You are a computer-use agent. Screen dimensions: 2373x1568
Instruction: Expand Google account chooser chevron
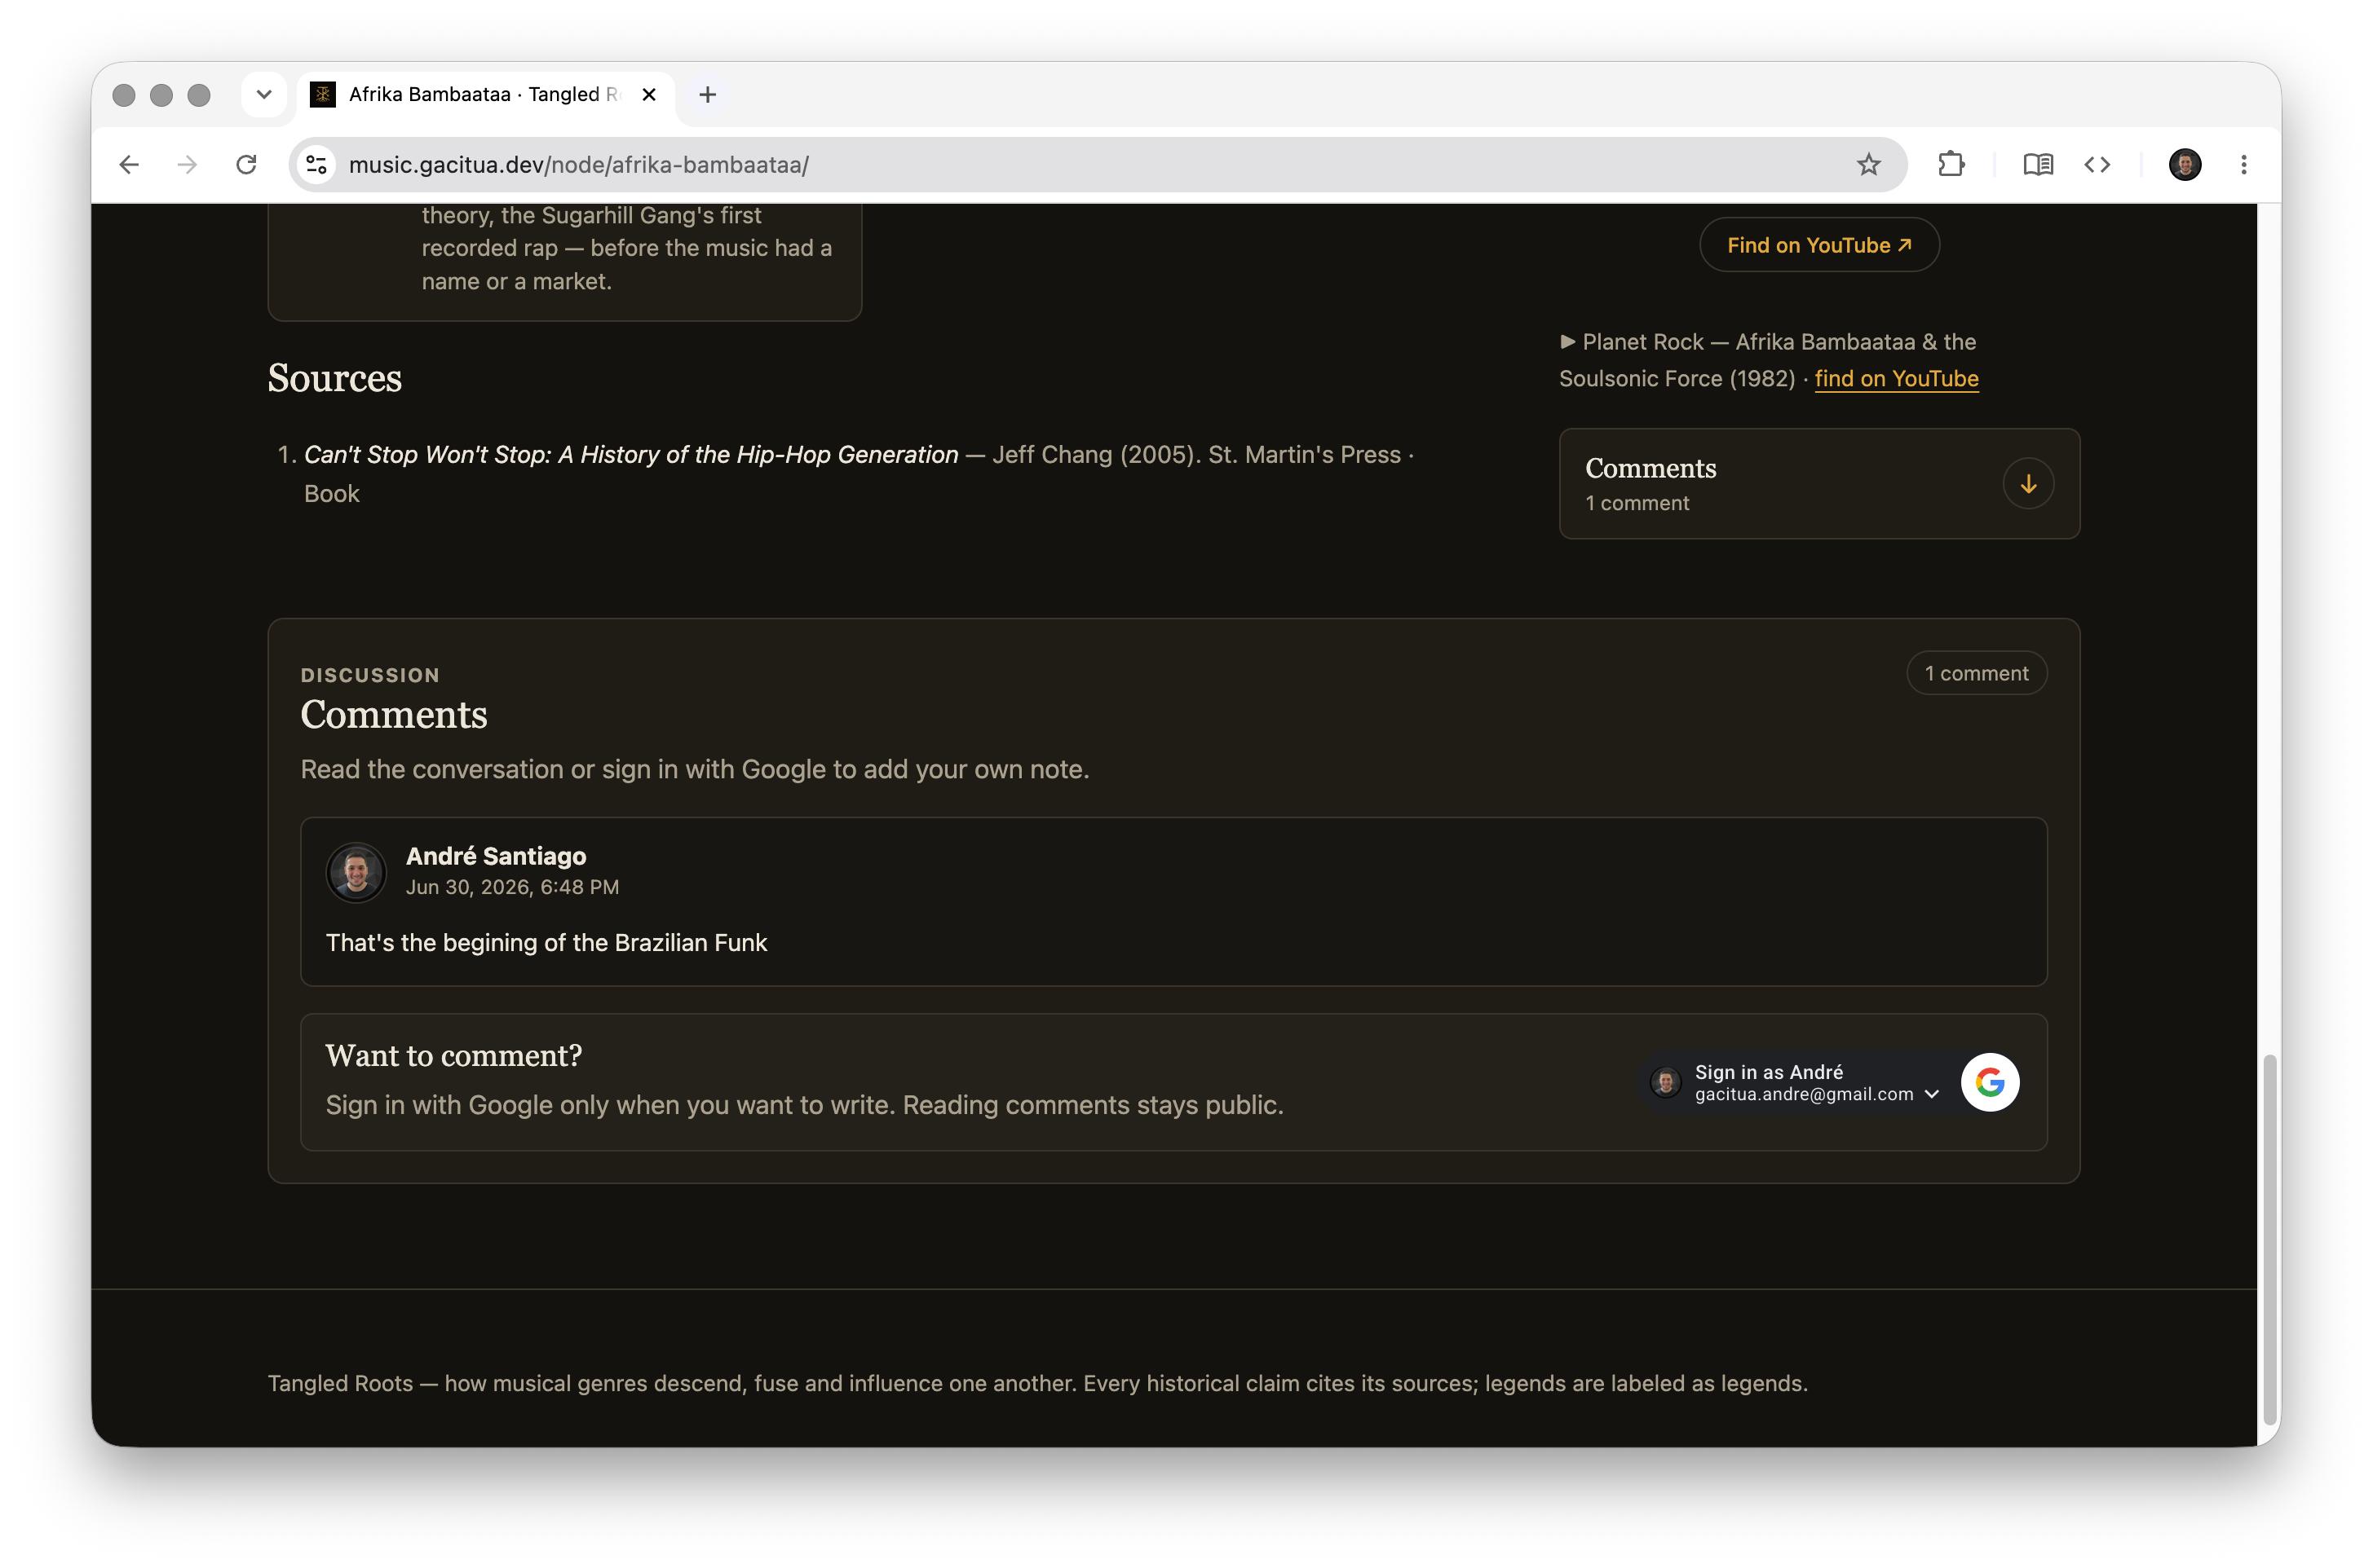[x=1931, y=1094]
